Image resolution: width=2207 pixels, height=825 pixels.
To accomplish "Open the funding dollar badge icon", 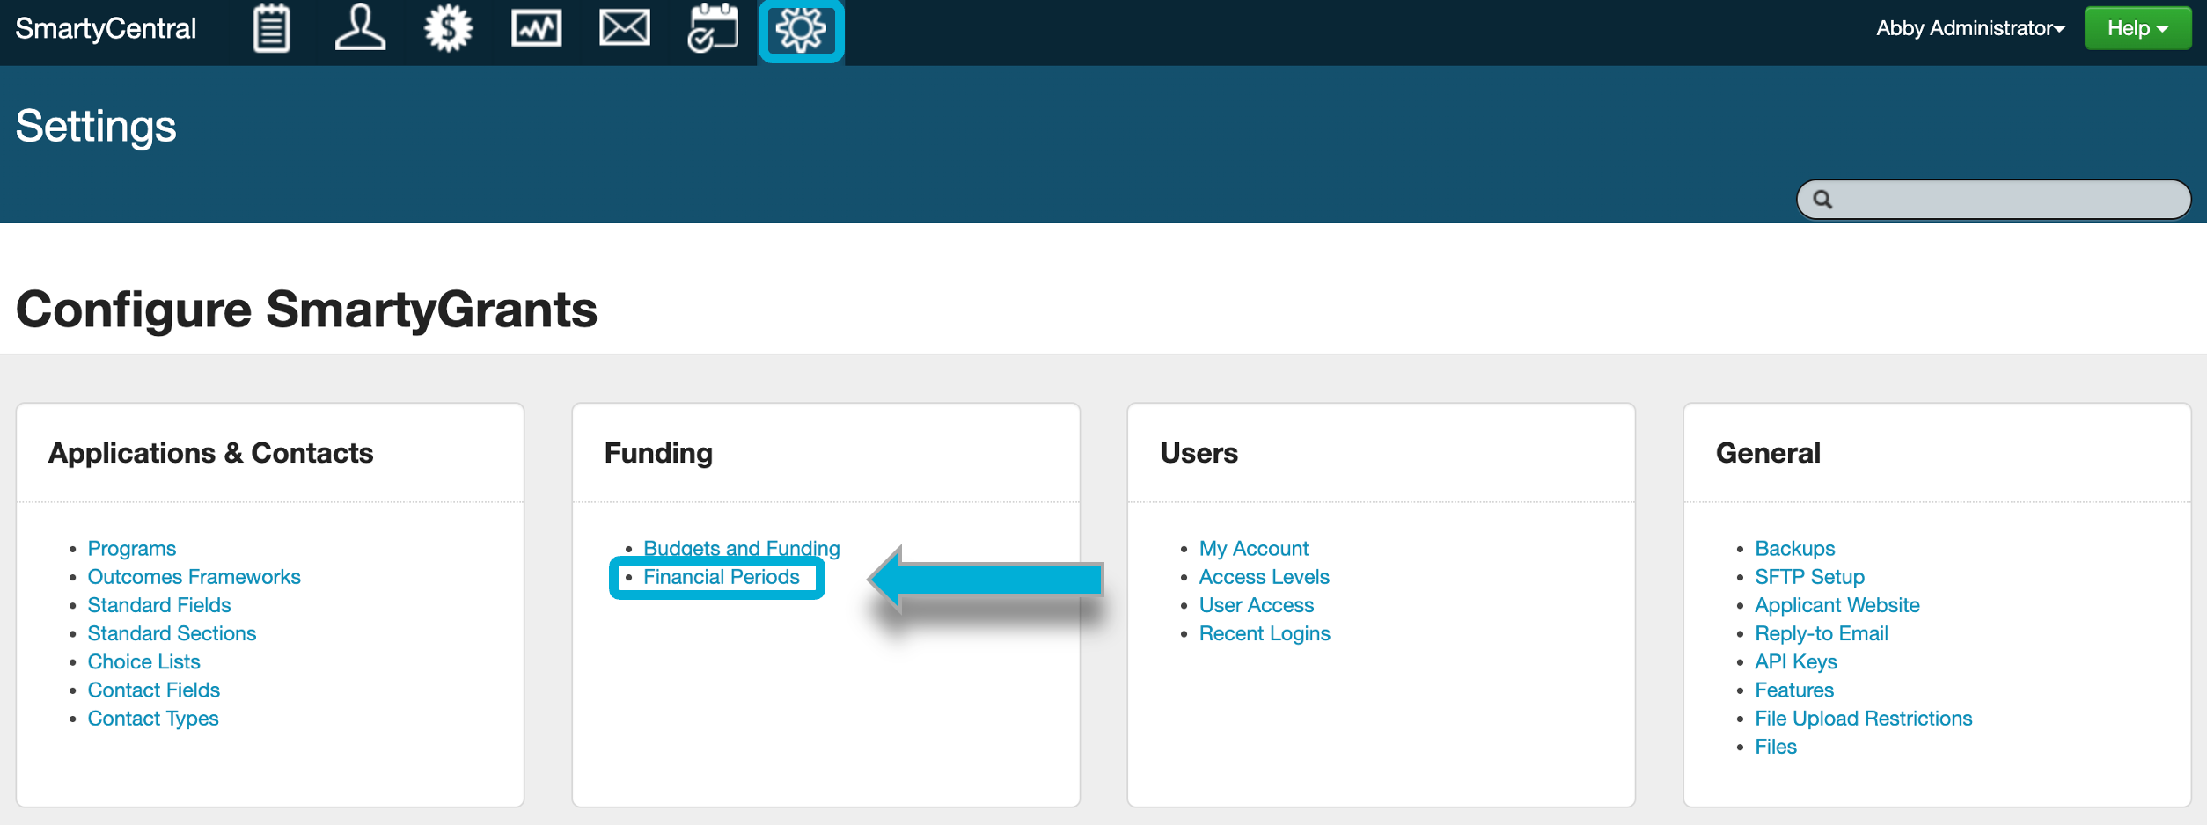I will click(448, 29).
